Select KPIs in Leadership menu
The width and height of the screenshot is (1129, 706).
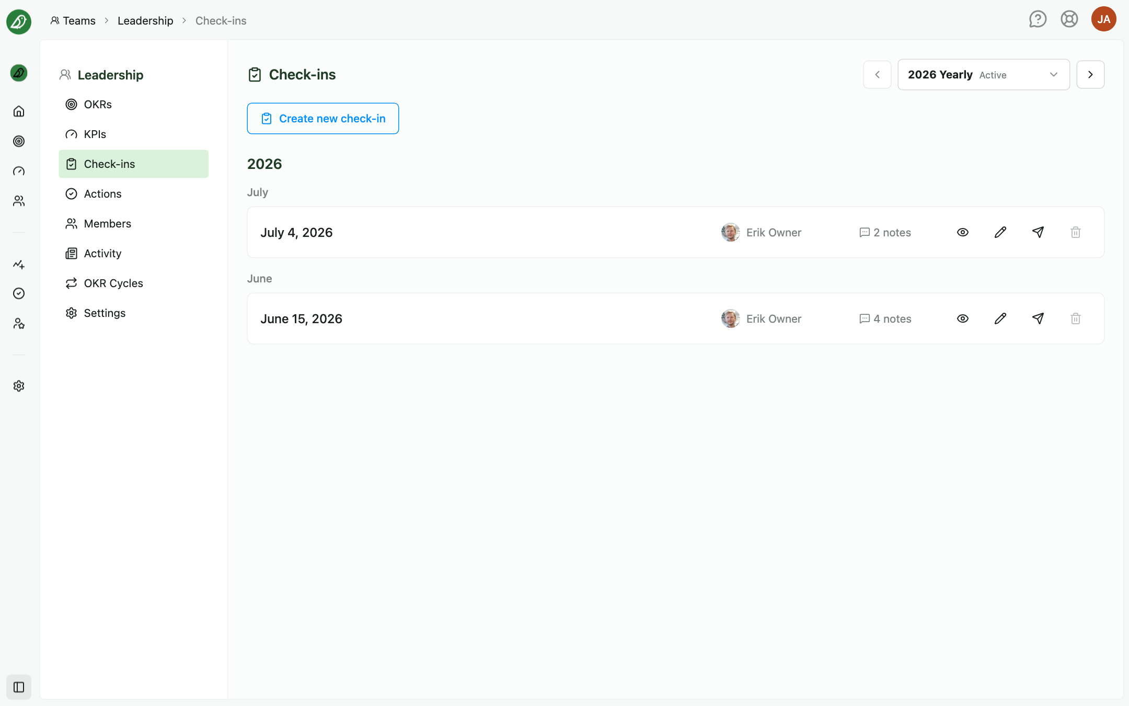134,134
